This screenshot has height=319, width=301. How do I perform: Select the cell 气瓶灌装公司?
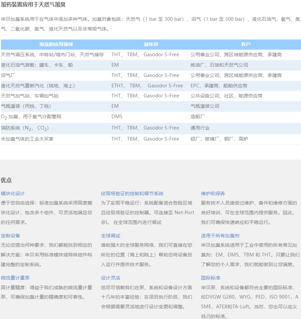tap(205, 106)
